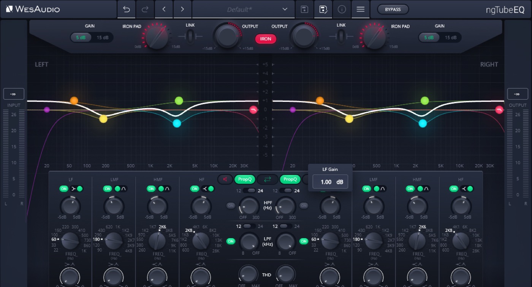Viewport: 532px width, 287px height.
Task: Flip the left HPF 12/24 slope switch
Action: tap(249, 190)
